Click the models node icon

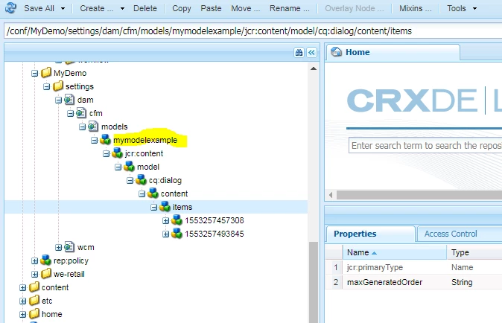(94, 127)
